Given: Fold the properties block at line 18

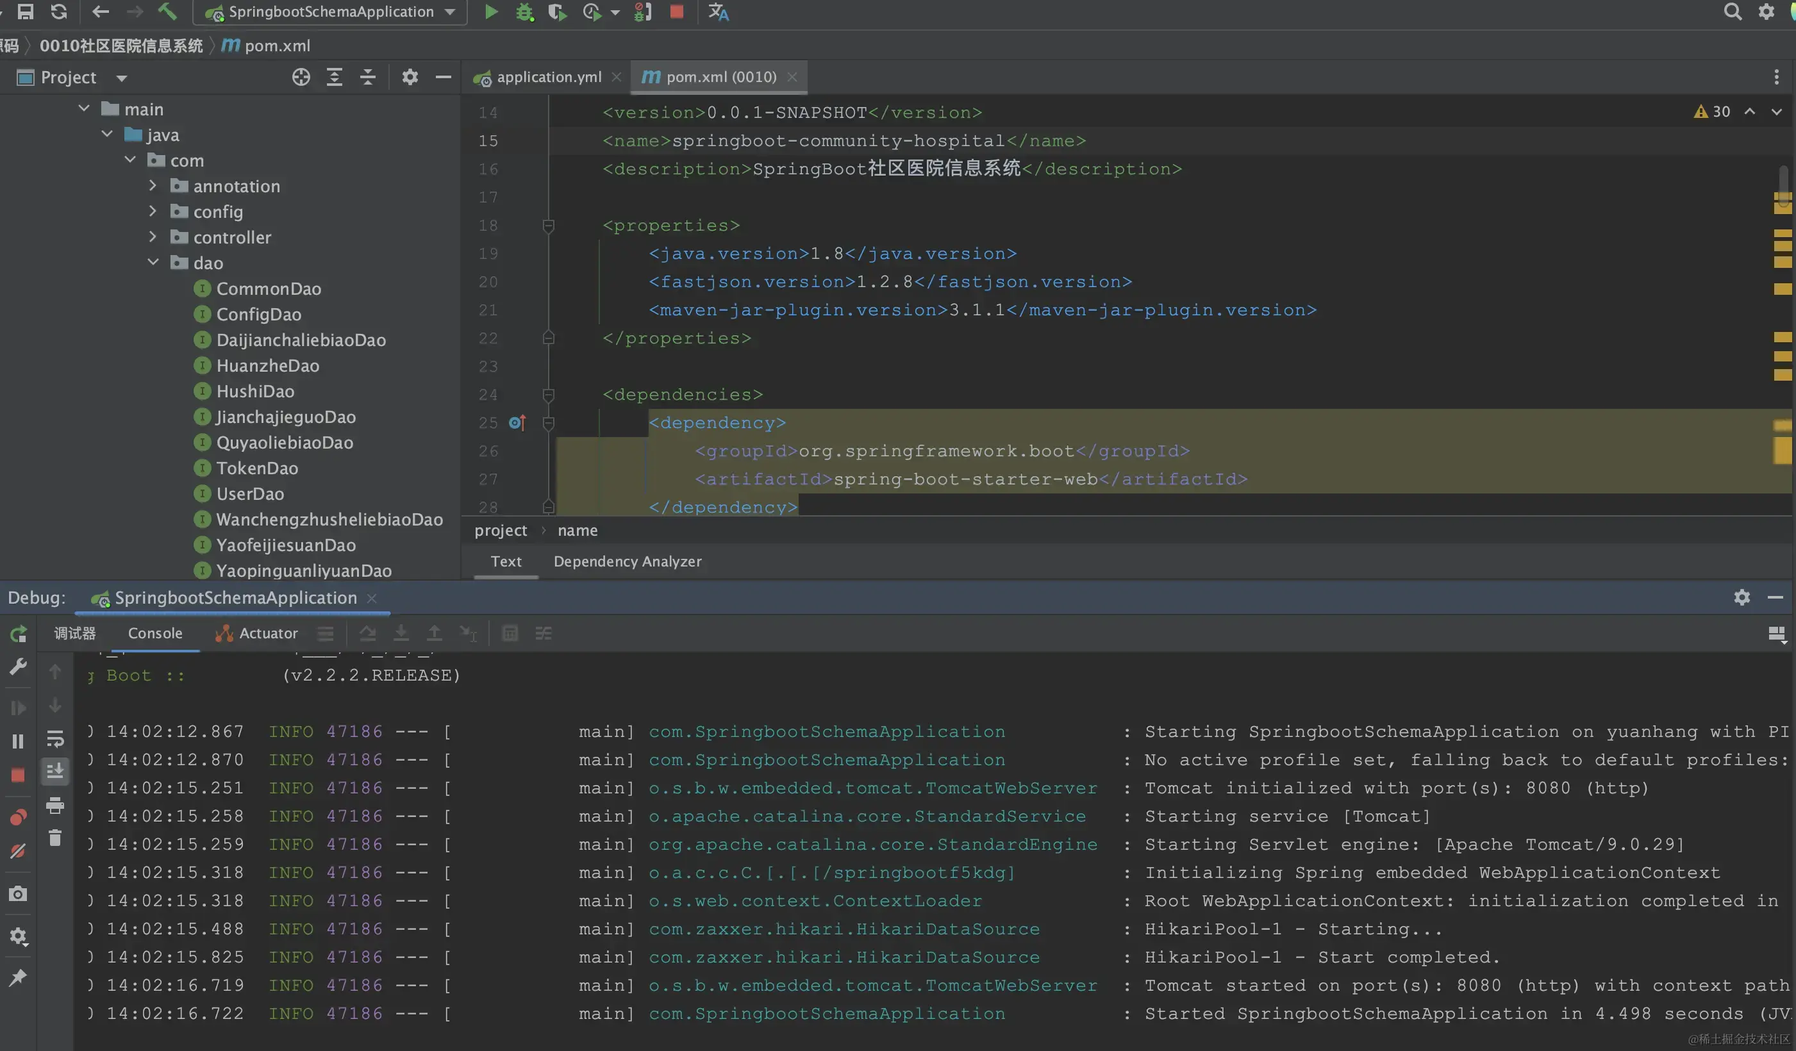Looking at the screenshot, I should tap(548, 226).
